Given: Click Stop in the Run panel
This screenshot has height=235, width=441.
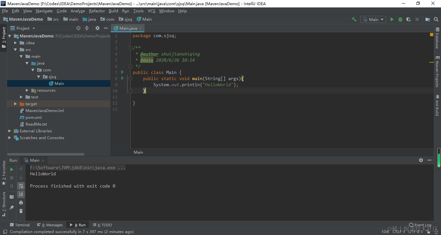Looking at the screenshot, I should pyautogui.click(x=12, y=178).
